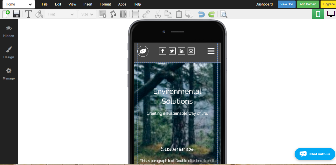This screenshot has width=336, height=165.
Task: Expand the Size dropdown
Action: click(87, 14)
